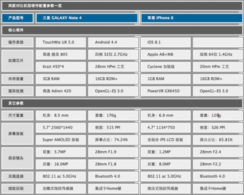
Task: Select the 全贴合 IPS LCD 面板 cell
Action: click(165, 140)
